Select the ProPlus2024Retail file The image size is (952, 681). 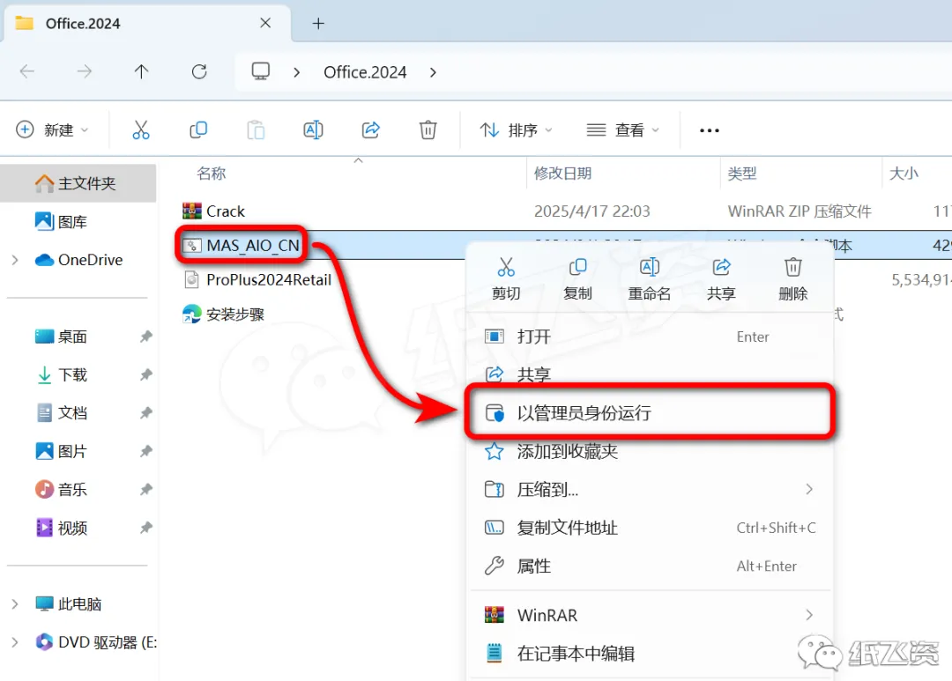(257, 280)
